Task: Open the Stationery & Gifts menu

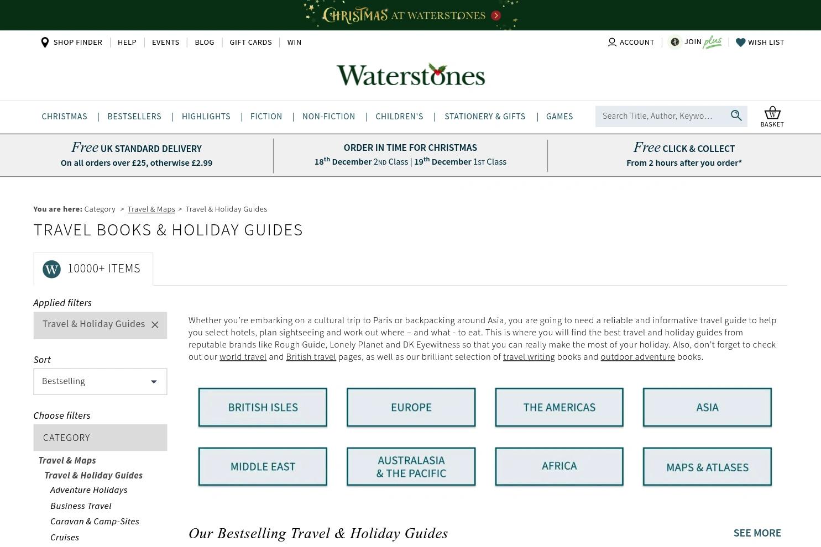Action: tap(485, 117)
